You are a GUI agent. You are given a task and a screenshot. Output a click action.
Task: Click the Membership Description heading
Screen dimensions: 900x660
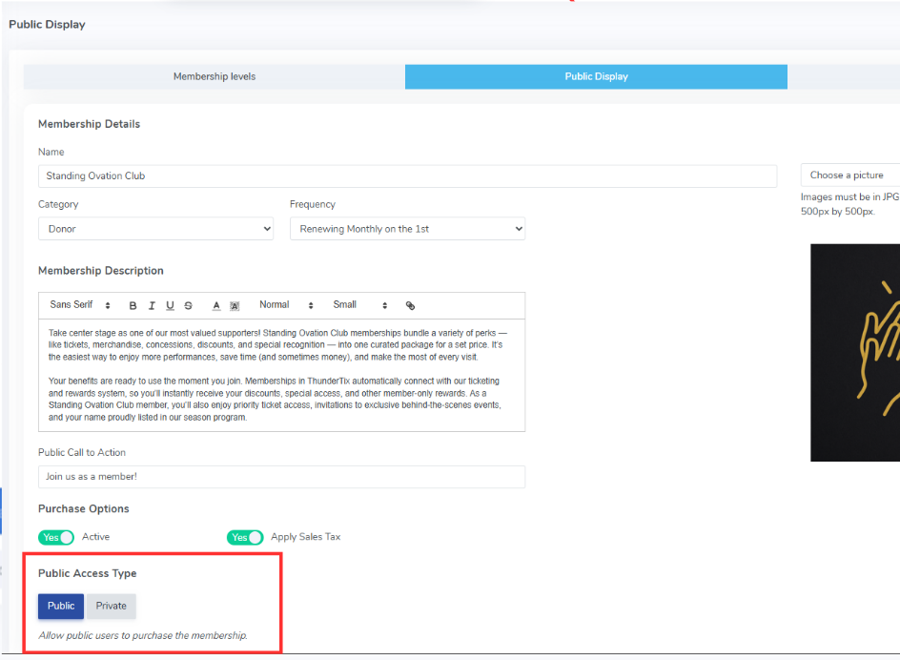coord(101,271)
